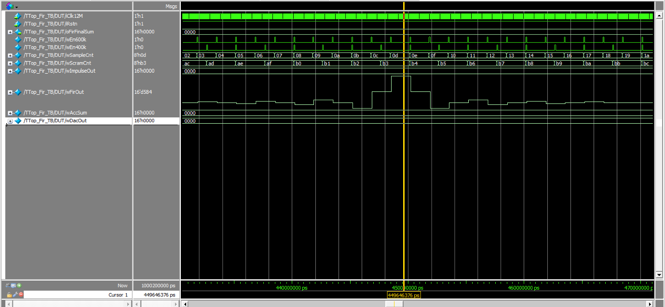
Task: Click the wAccSum signal icon
Action: [18, 113]
